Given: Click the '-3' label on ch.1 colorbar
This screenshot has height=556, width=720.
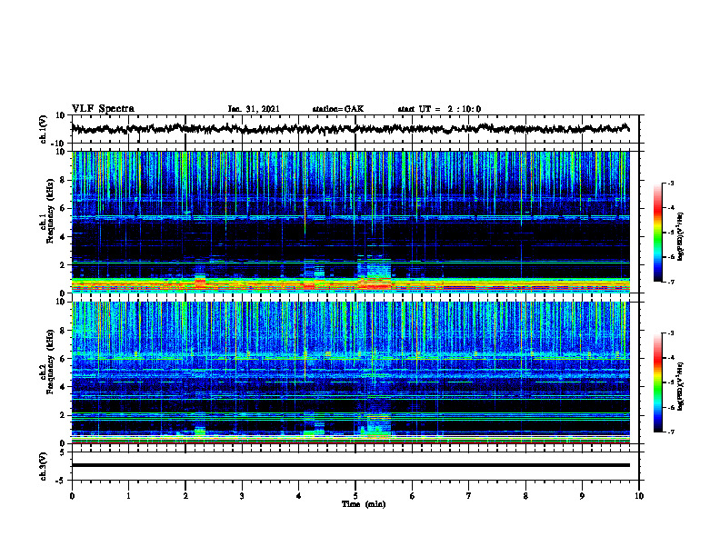Looking at the screenshot, I should coord(670,184).
